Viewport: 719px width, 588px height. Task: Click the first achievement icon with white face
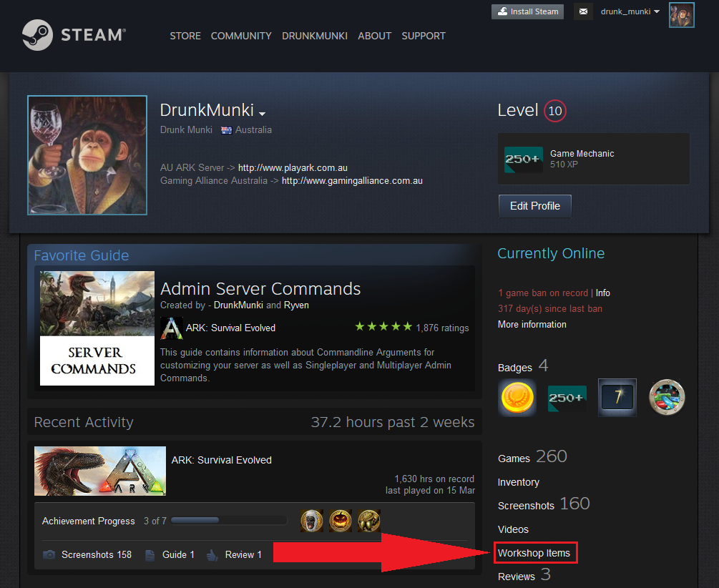(x=312, y=521)
